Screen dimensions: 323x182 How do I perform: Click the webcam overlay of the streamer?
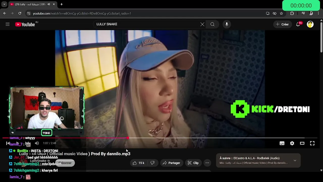(x=47, y=108)
